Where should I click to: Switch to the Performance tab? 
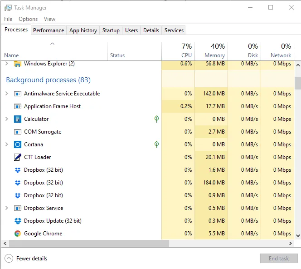pyautogui.click(x=49, y=30)
